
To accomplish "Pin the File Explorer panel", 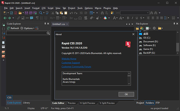I will click(x=174, y=24).
